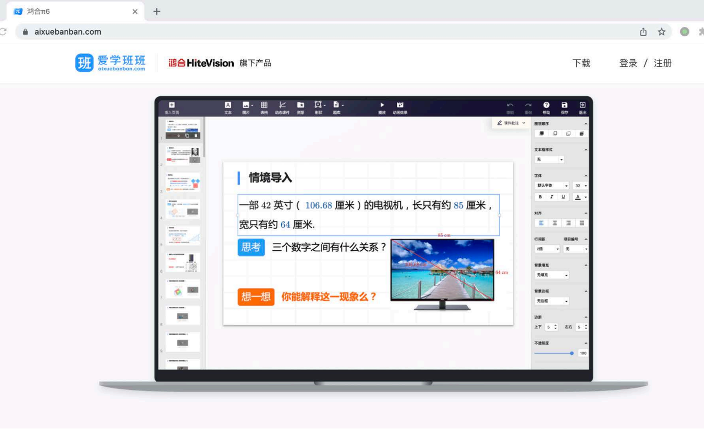Open the 背景填充 fill dropdown showing 无填充
Image resolution: width=704 pixels, height=440 pixels.
(551, 275)
